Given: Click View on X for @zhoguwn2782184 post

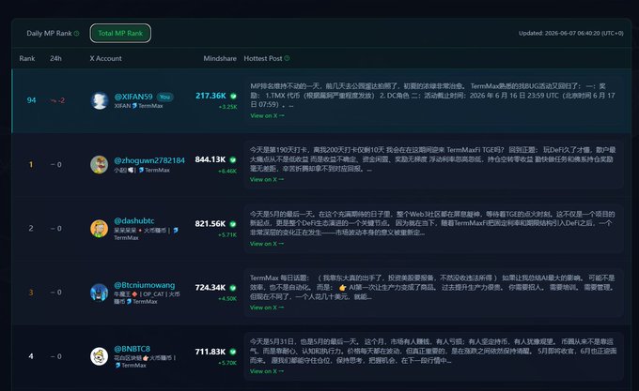Looking at the screenshot, I should coord(267,179).
